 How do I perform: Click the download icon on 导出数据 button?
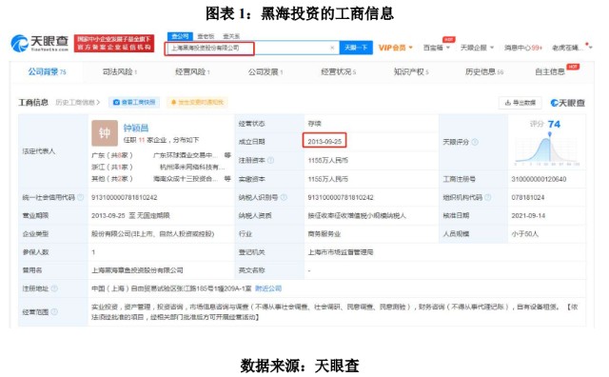507,103
